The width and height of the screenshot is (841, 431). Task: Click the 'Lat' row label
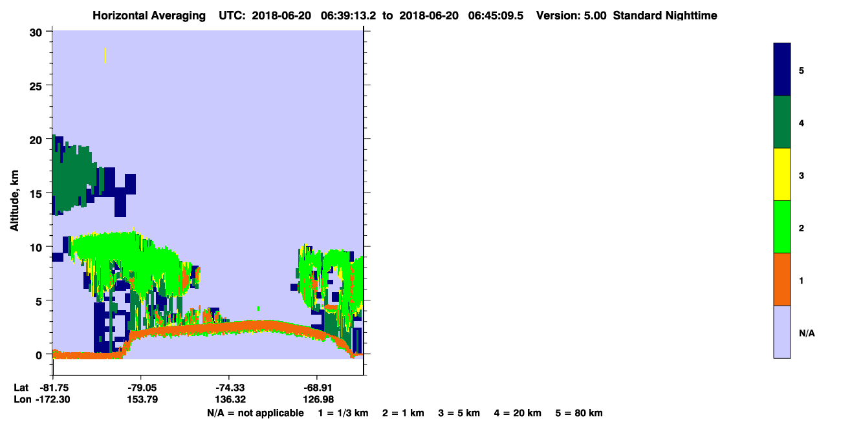21,388
